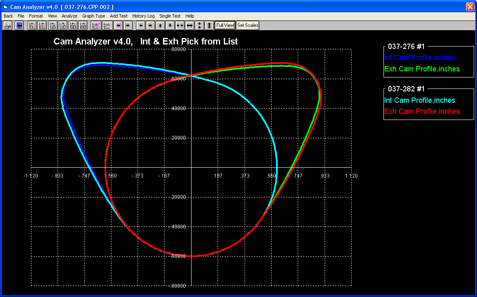Click the graph type with legend icon
The image size is (477, 297).
click(x=96, y=26)
